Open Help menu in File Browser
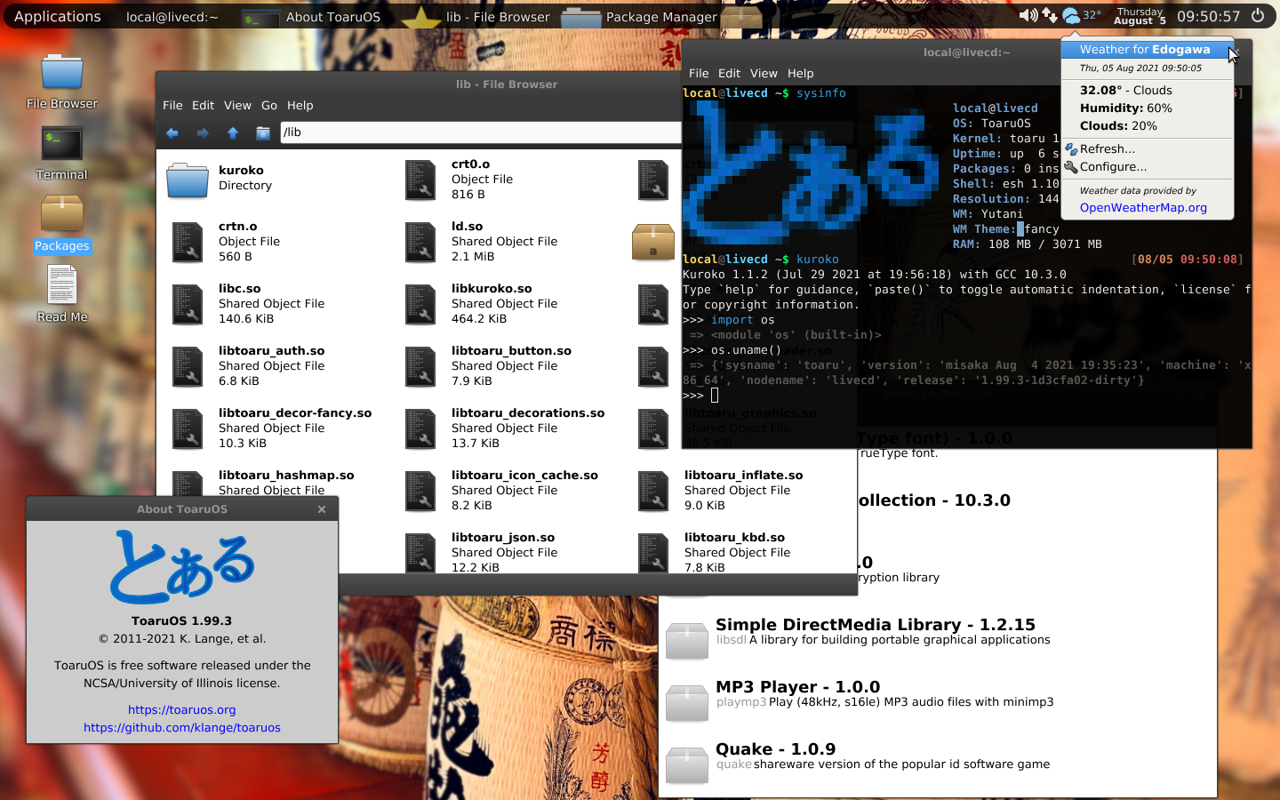Screen dimensions: 1280x800 (300, 105)
